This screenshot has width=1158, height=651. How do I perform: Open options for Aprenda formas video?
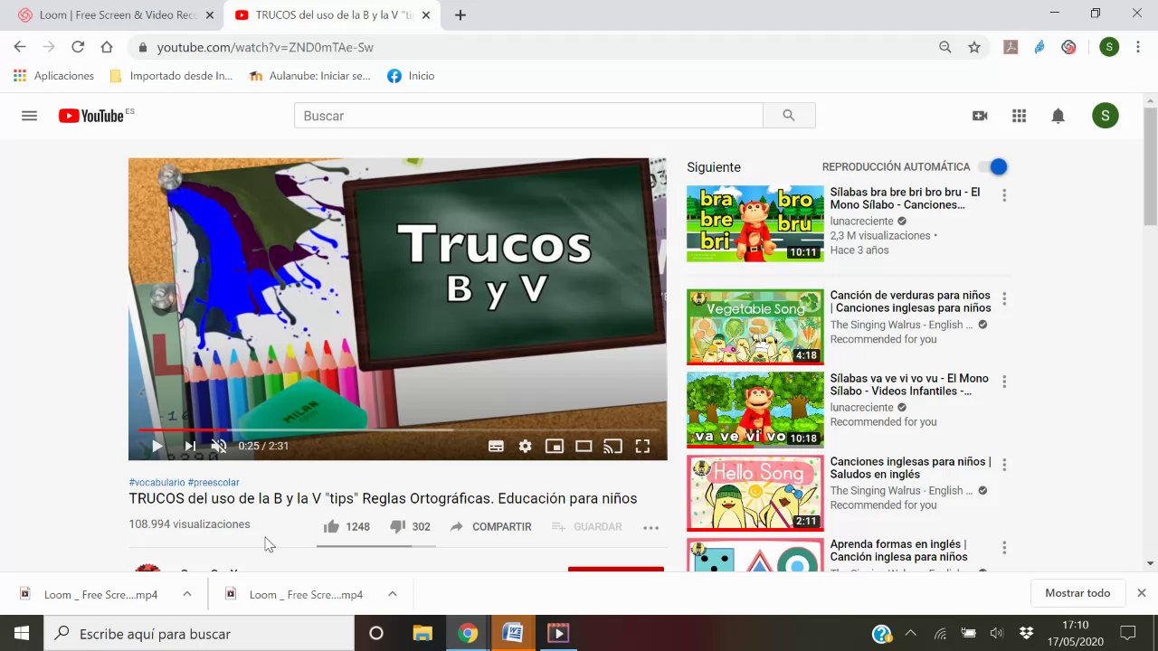click(x=1004, y=548)
